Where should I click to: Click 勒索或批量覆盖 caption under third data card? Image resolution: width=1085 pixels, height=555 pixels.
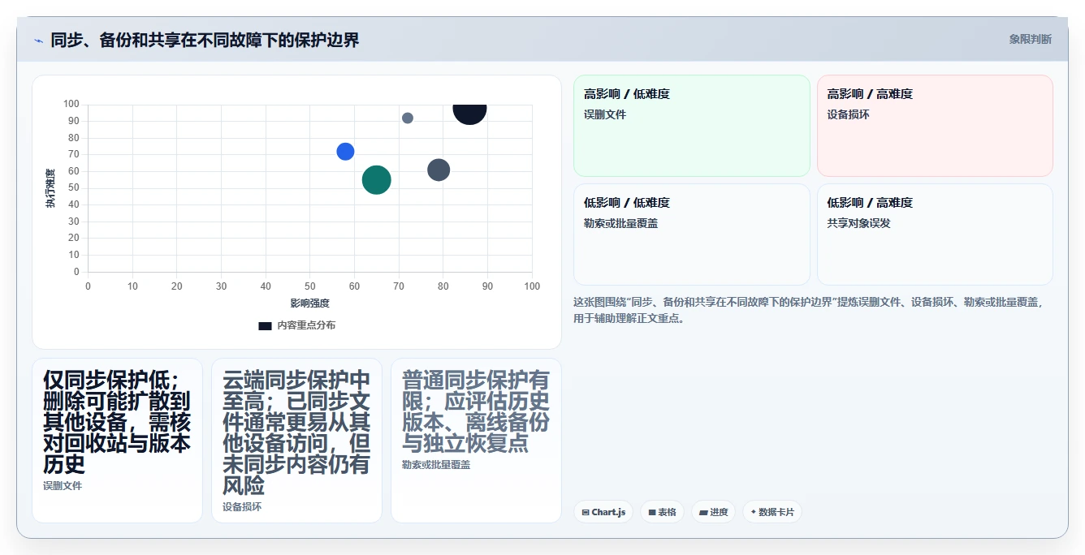[x=436, y=465]
